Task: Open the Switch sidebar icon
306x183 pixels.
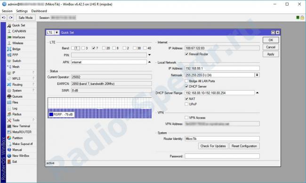Action: coord(9,61)
